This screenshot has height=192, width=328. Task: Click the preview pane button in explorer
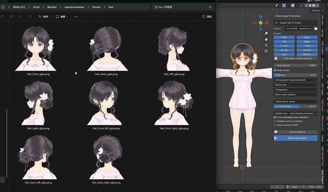tap(207, 16)
